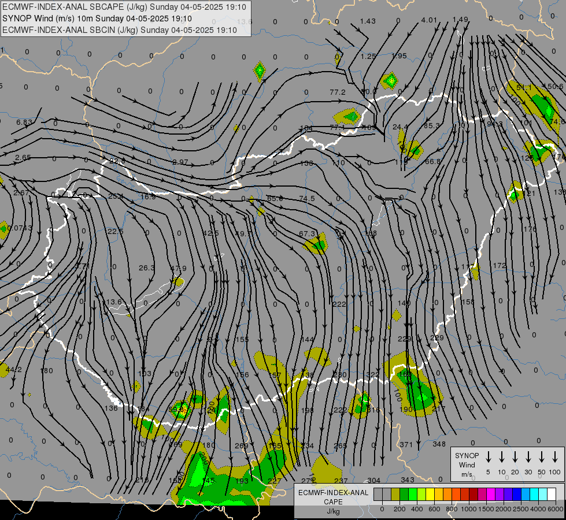The width and height of the screenshot is (566, 520).
Task: Select the olive 200 J/kg CAPE swatch
Action: click(x=395, y=495)
